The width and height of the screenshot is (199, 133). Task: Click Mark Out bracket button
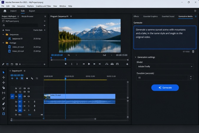coord(77,64)
